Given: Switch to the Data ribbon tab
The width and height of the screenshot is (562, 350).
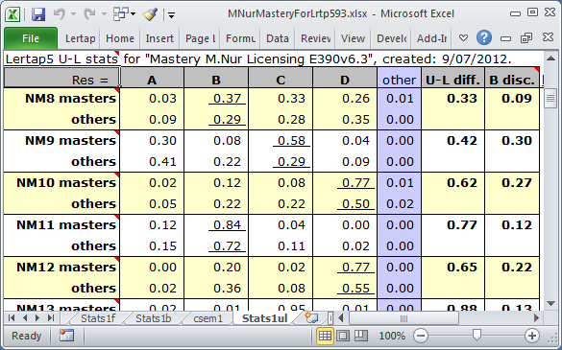Looking at the screenshot, I should pos(278,38).
